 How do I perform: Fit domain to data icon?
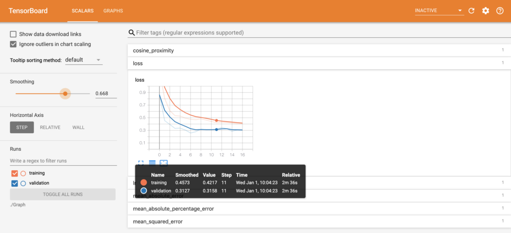click(164, 162)
